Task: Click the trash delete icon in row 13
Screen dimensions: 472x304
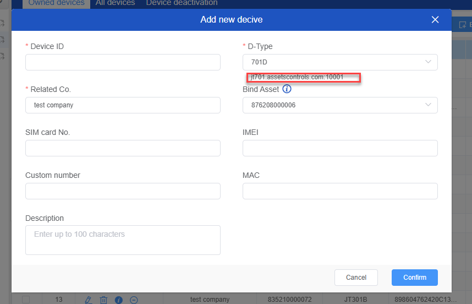Action: (x=103, y=300)
